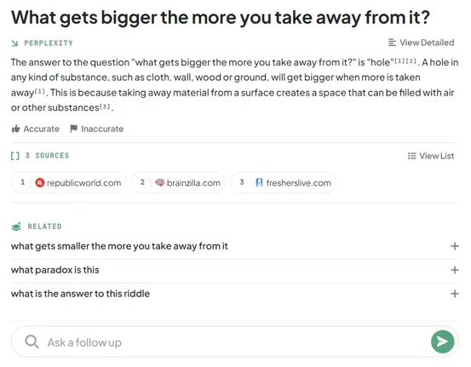The width and height of the screenshot is (471, 367).
Task: Click the sources bracket icon
Action: click(x=15, y=156)
